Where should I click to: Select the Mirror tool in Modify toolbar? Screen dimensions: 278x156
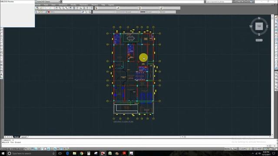[276, 23]
